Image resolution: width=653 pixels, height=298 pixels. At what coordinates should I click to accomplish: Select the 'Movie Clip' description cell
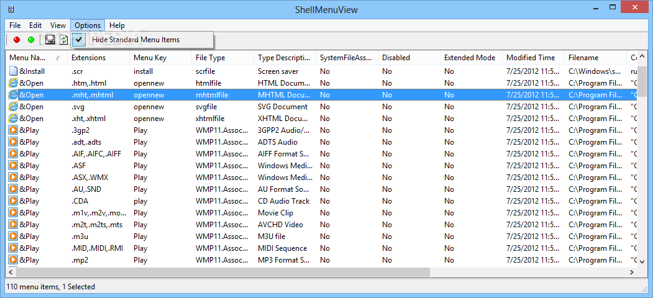click(275, 213)
